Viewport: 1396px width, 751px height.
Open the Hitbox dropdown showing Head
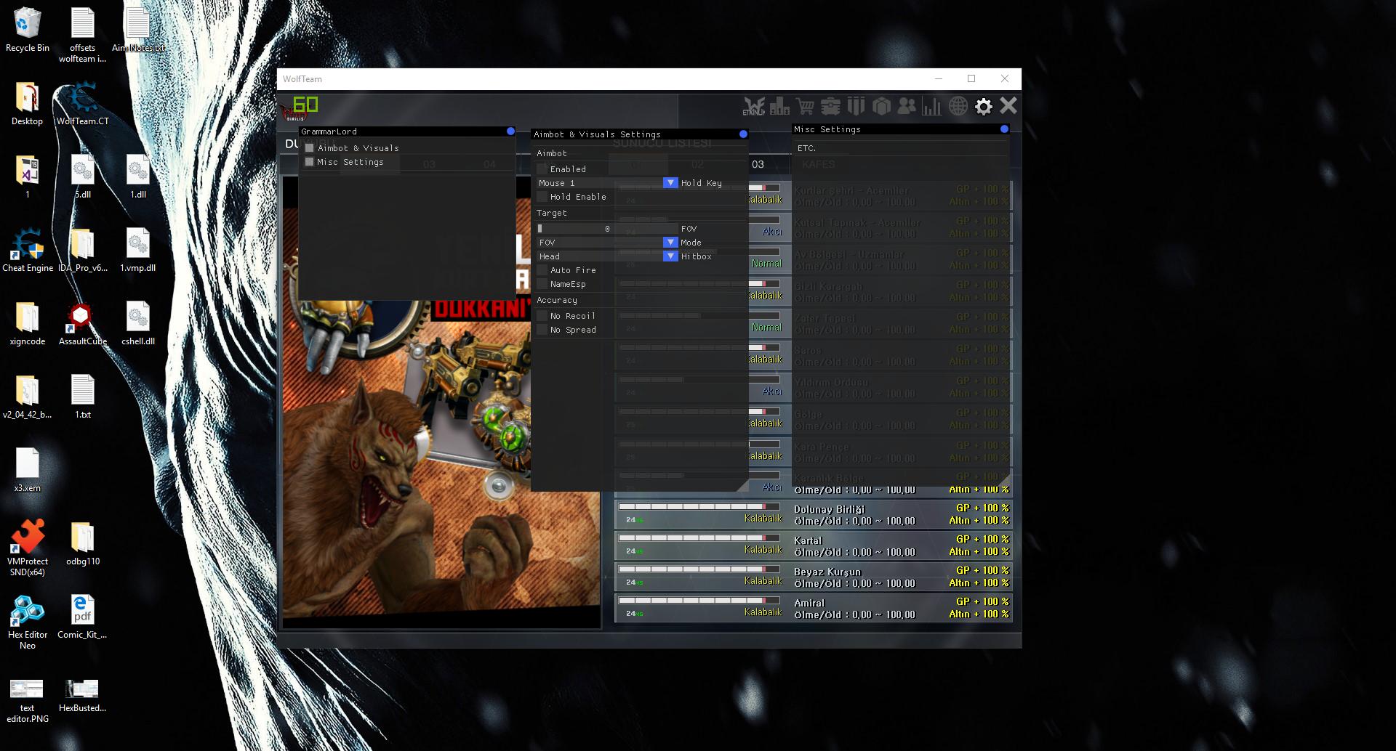(x=607, y=256)
